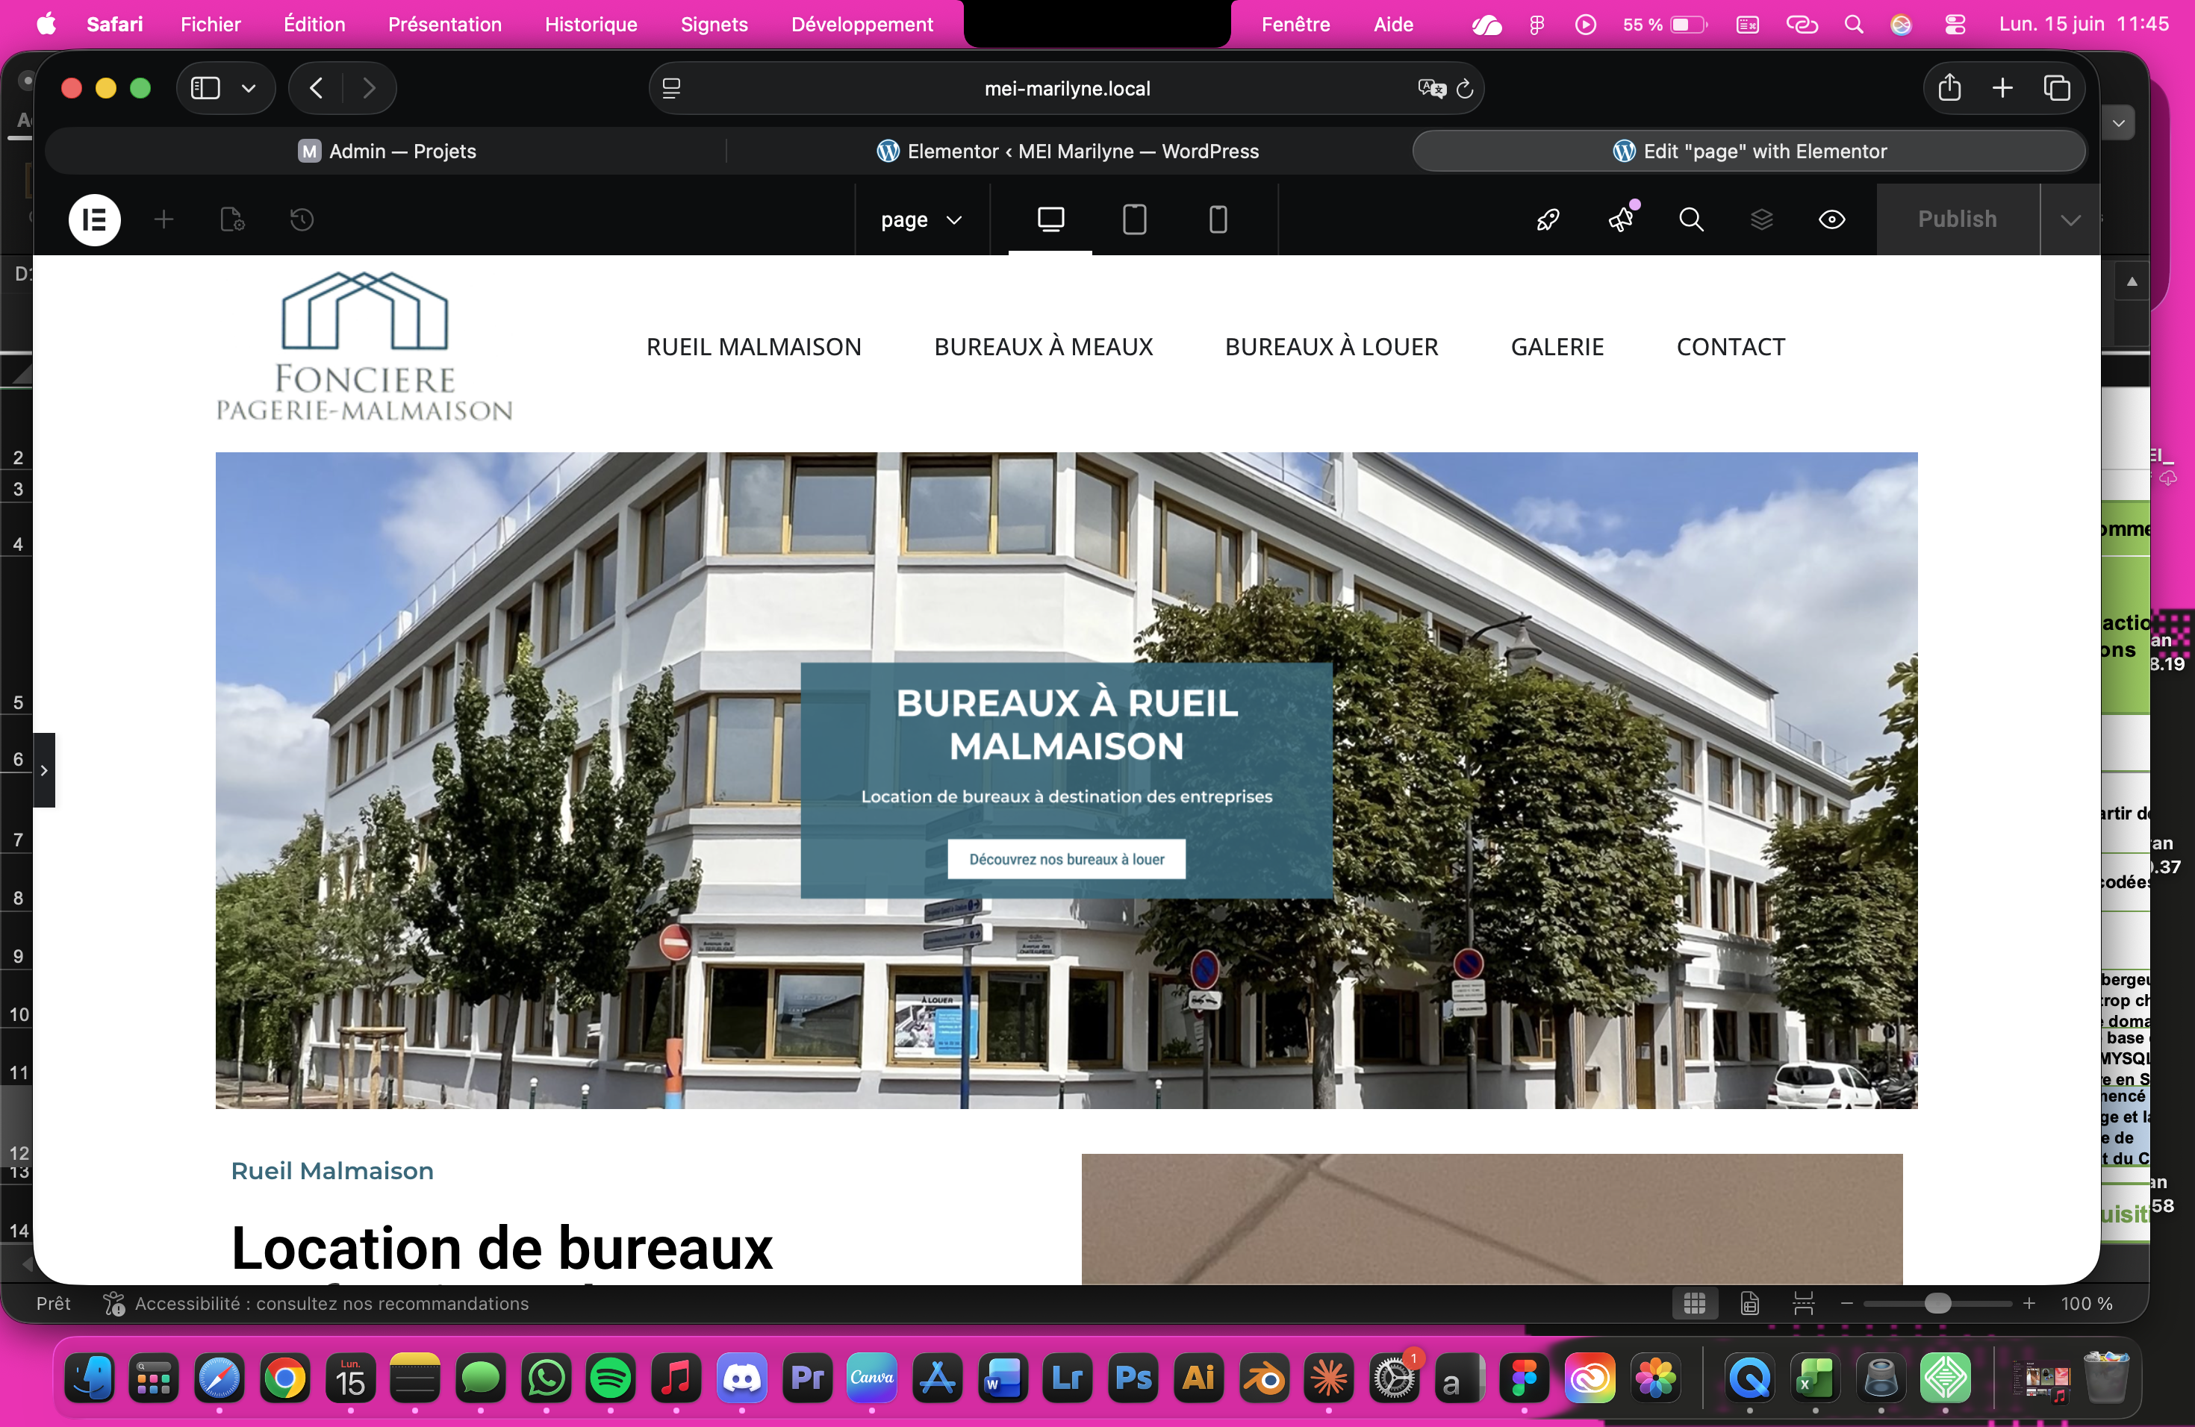Click Excel zoom in plus button
2195x1427 pixels.
pyautogui.click(x=2029, y=1303)
